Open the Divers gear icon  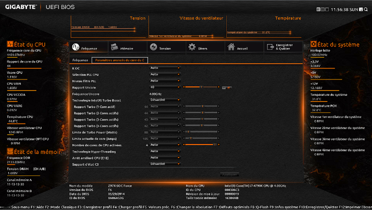192,47
